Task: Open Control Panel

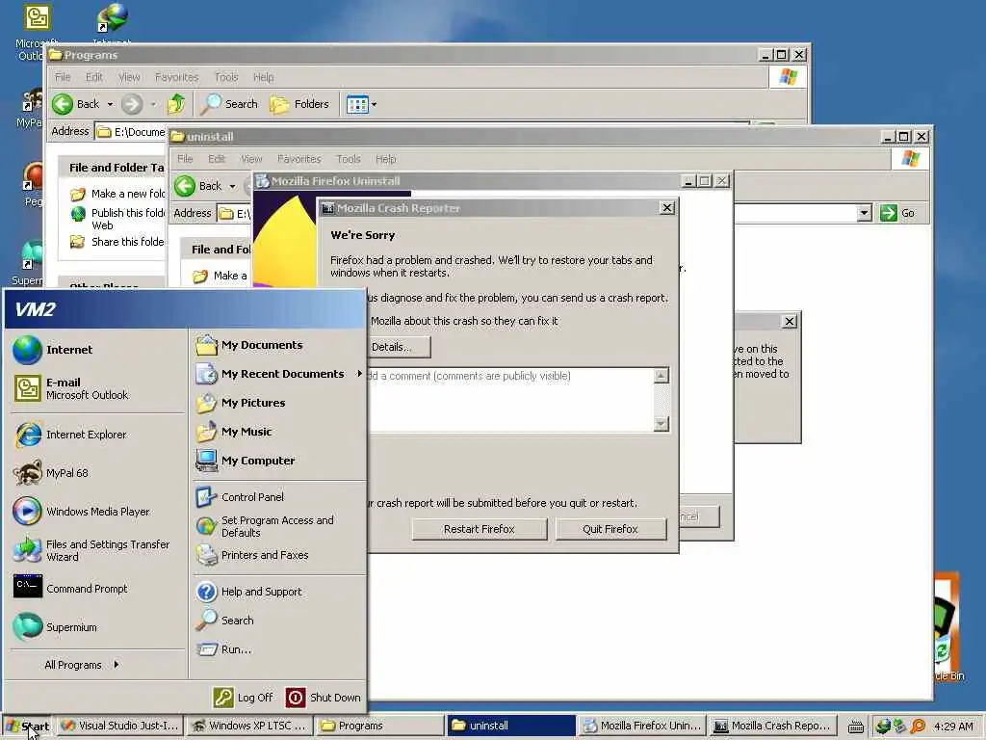Action: [x=279, y=497]
